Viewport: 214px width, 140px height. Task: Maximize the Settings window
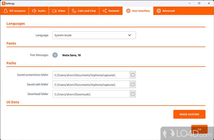click(199, 3)
